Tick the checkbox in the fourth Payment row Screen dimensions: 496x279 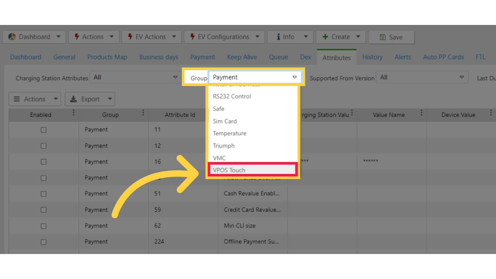44,178
